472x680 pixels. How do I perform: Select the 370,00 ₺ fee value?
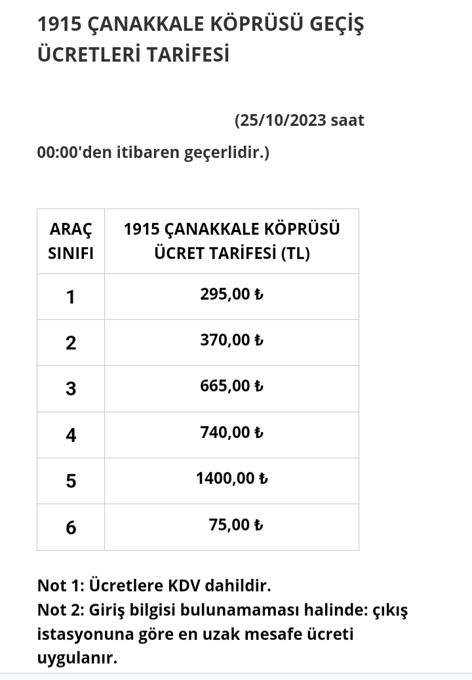[x=232, y=340]
